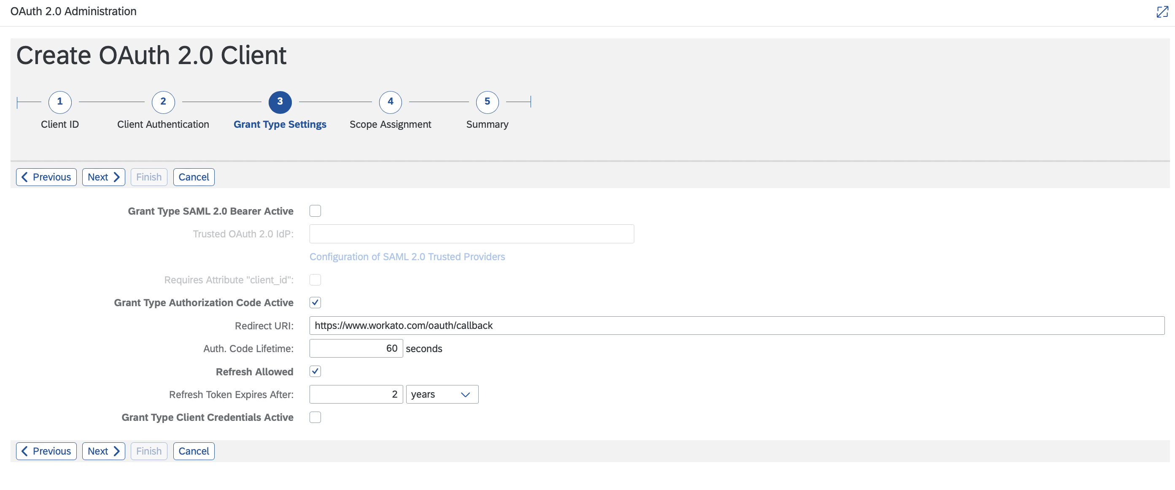This screenshot has height=490, width=1175.
Task: Click the step 4 Scope Assignment circle
Action: pos(391,102)
